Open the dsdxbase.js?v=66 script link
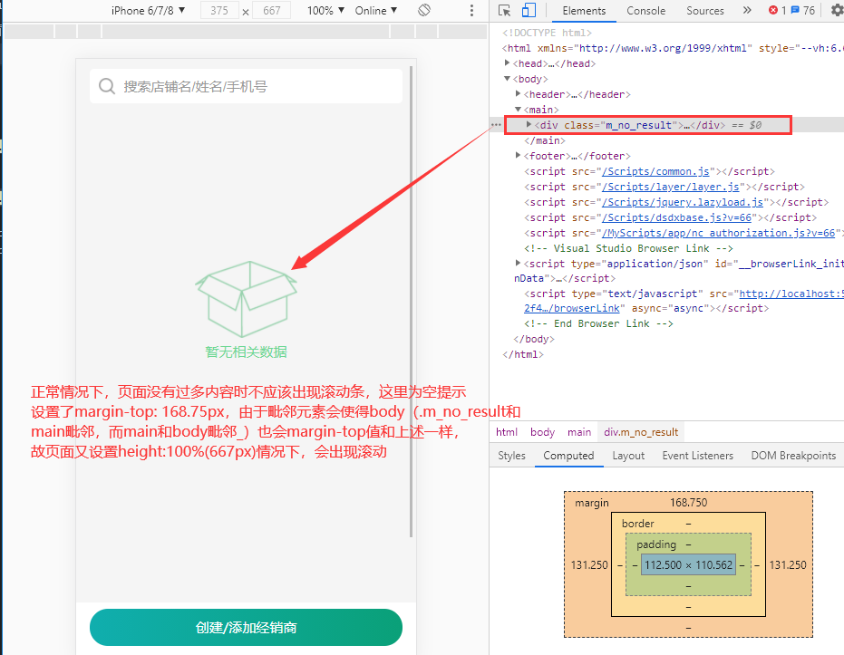 676,217
